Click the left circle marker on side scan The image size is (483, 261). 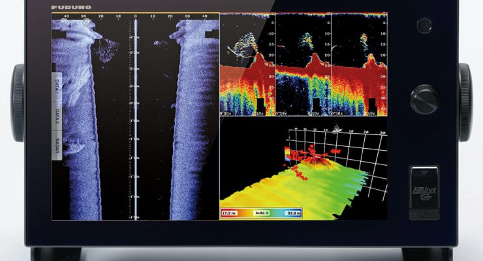click(64, 22)
